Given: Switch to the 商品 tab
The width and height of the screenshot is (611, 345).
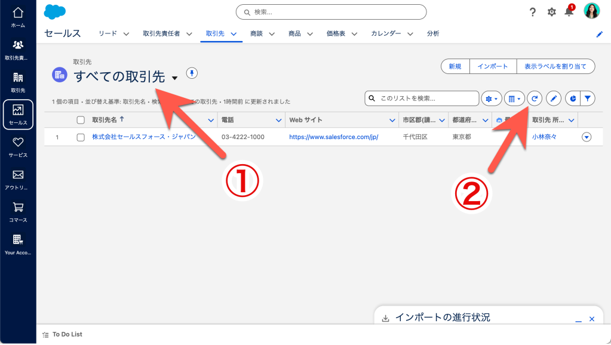Looking at the screenshot, I should (294, 33).
